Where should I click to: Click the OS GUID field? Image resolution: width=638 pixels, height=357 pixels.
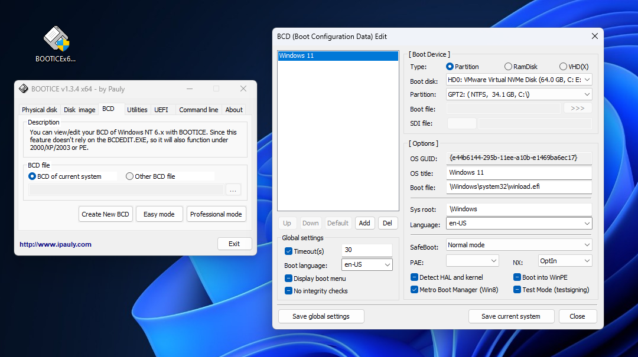tap(519, 158)
